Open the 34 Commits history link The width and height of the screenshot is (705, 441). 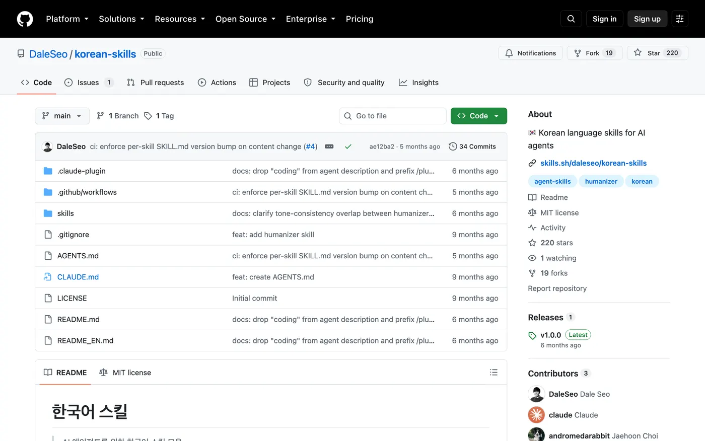472,146
